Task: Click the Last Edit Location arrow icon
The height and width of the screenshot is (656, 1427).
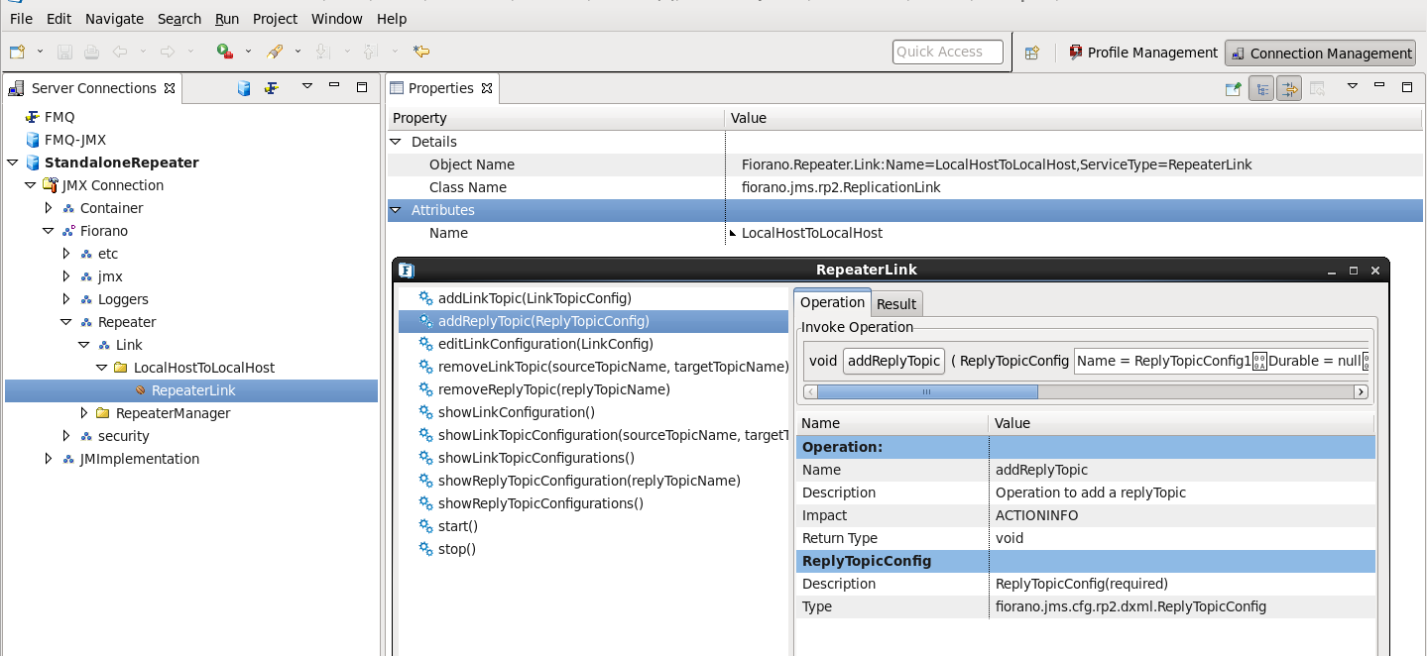Action: 421,52
